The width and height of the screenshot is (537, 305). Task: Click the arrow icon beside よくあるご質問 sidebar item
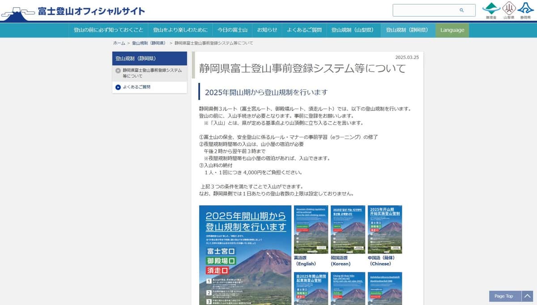(118, 87)
